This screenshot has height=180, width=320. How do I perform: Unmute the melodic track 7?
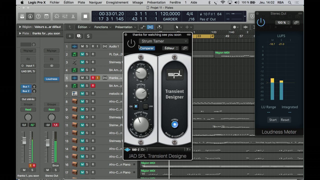coord(82,94)
